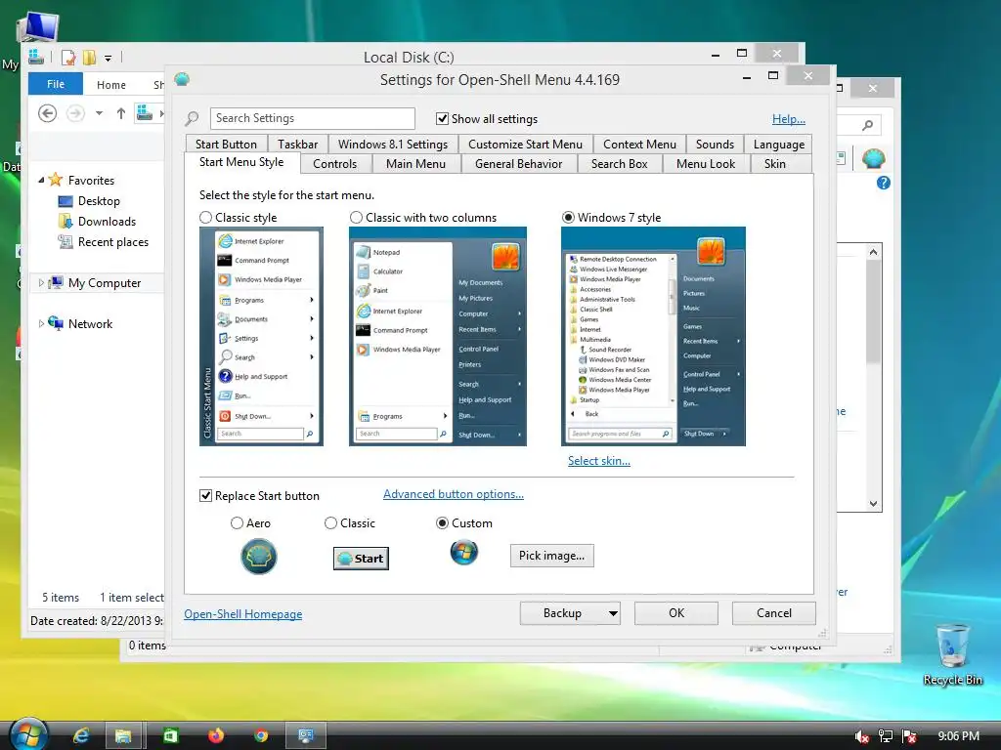Choose the Custom button radio option
Viewport: 1001px width, 750px height.
coord(442,523)
